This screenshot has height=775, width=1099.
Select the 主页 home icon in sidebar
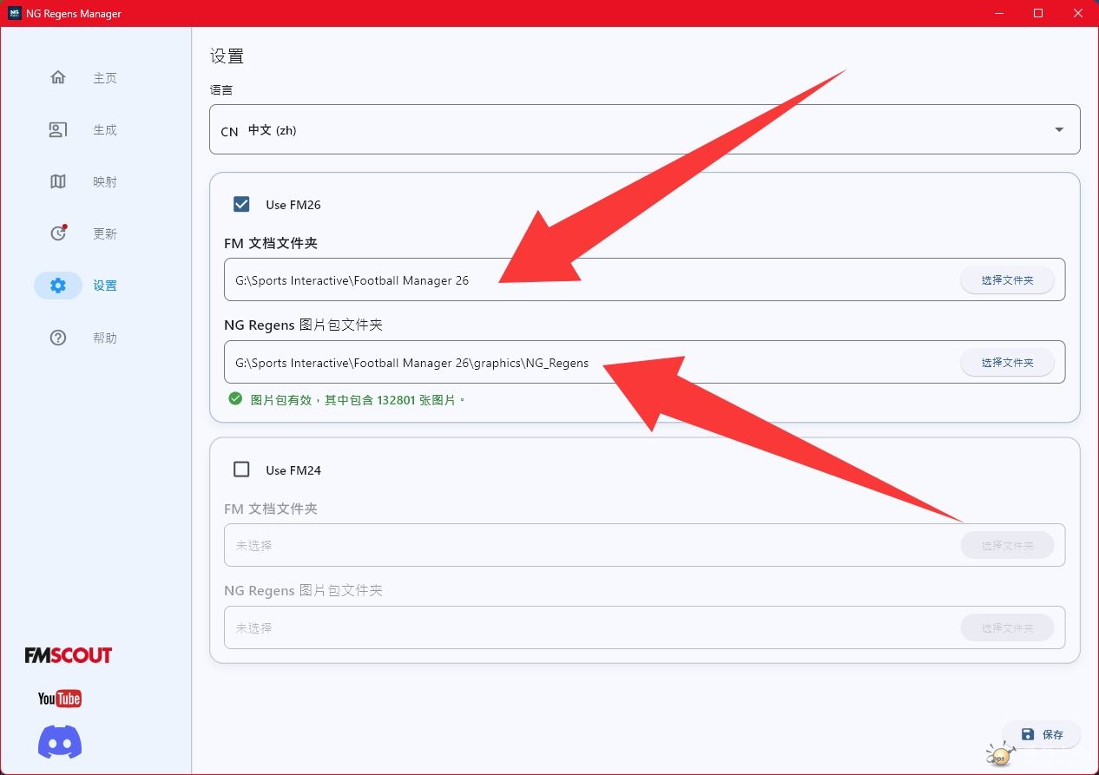[57, 77]
